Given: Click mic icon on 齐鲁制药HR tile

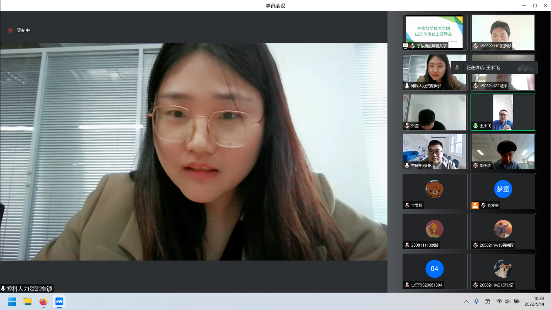Looking at the screenshot, I should pyautogui.click(x=407, y=165).
